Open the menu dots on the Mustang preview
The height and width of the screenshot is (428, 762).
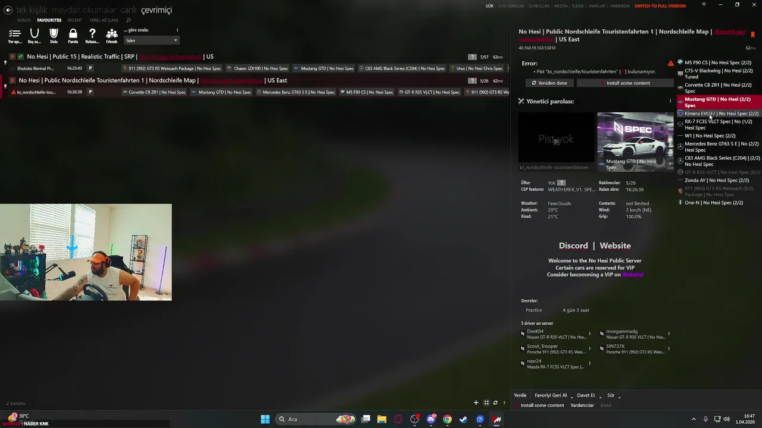670,164
